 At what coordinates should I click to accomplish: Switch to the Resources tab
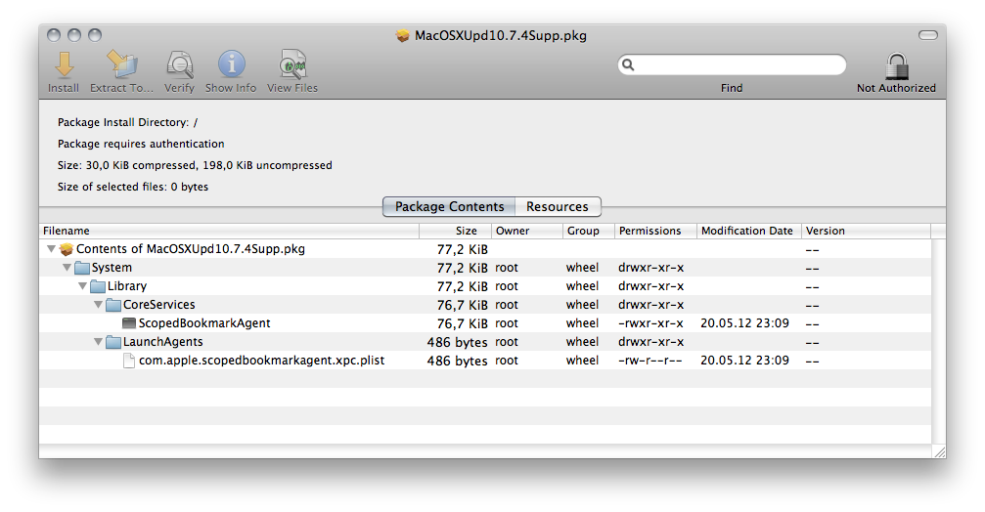(558, 206)
